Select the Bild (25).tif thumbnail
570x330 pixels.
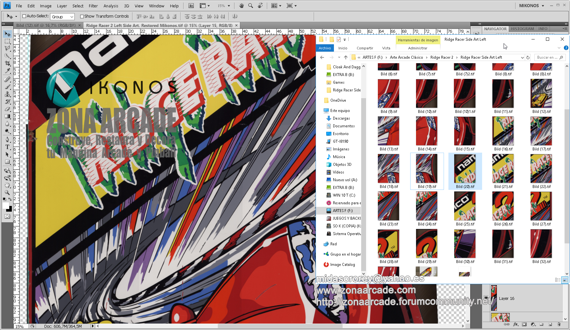tap(465, 209)
